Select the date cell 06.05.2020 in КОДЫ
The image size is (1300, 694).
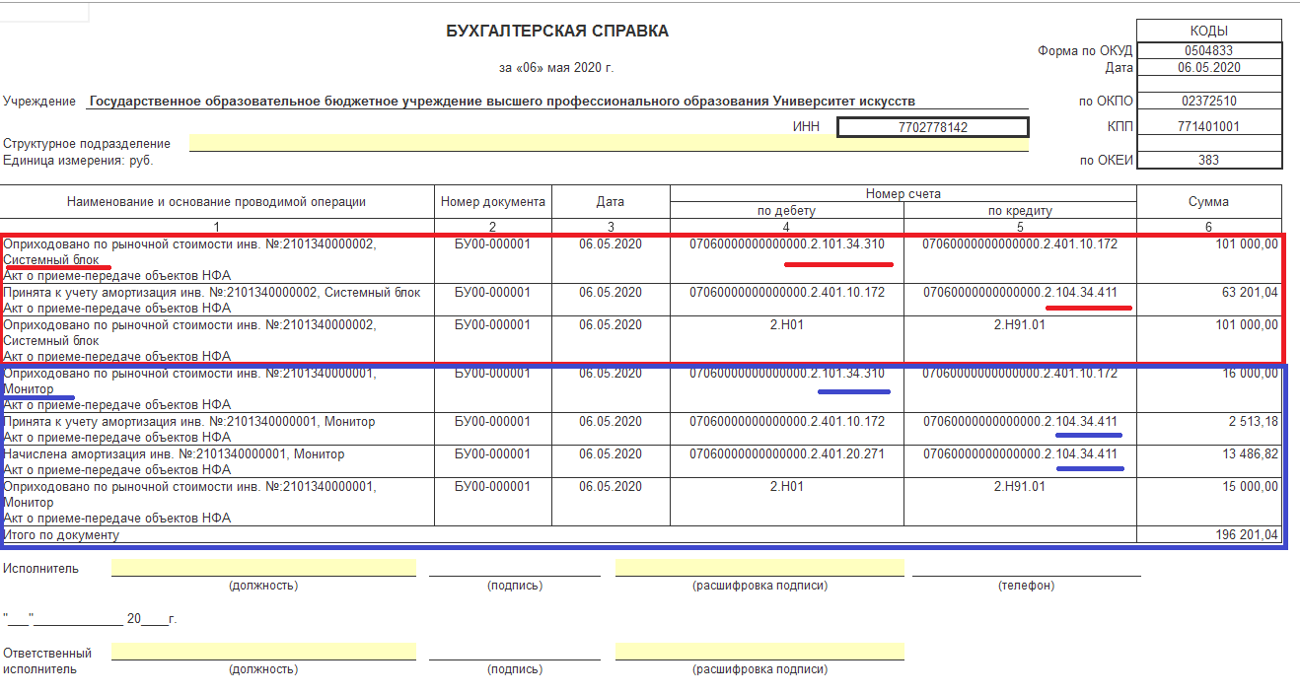pos(1209,68)
